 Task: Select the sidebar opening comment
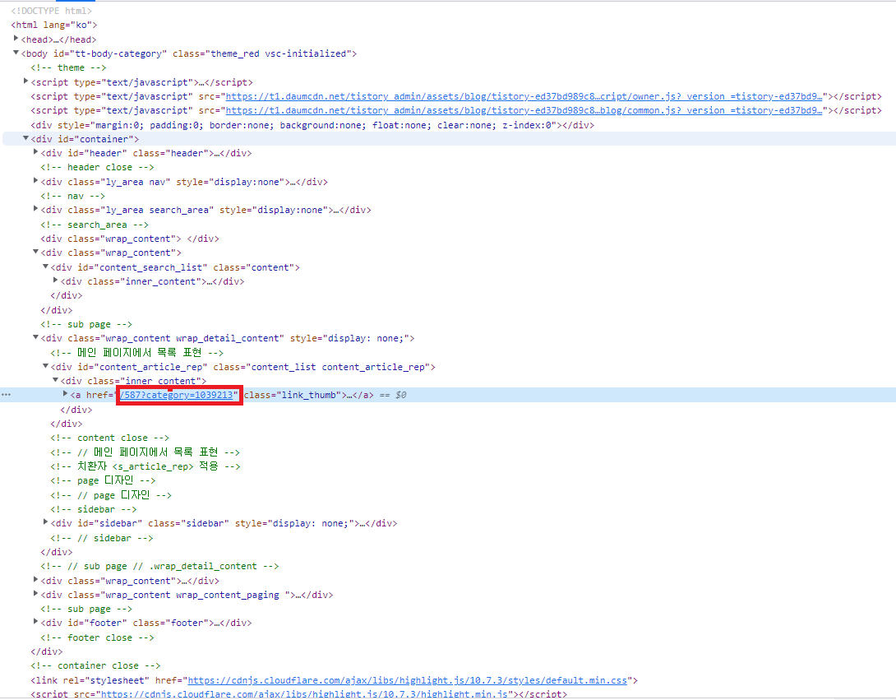(94, 509)
